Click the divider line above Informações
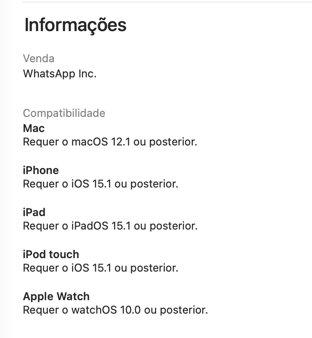The image size is (312, 338). 167,2
